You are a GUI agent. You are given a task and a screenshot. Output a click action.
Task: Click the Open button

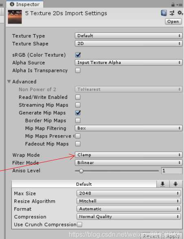[x=173, y=22]
